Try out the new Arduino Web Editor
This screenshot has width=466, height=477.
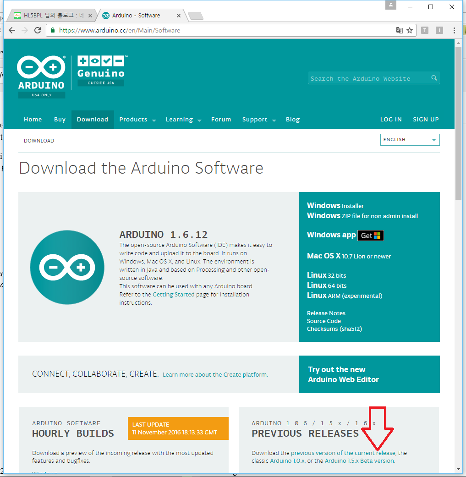coord(369,374)
